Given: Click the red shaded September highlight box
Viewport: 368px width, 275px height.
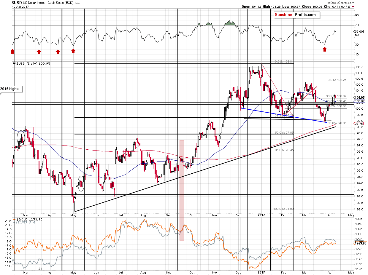Looking at the screenshot, I should 182,190.
